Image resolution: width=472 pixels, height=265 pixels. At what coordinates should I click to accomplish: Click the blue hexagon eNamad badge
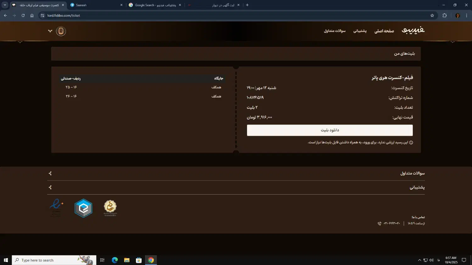coord(83,208)
